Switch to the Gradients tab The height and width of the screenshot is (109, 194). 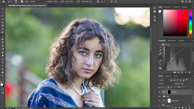176,7
